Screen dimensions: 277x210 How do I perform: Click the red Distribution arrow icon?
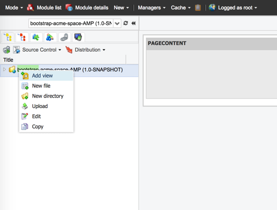point(69,50)
